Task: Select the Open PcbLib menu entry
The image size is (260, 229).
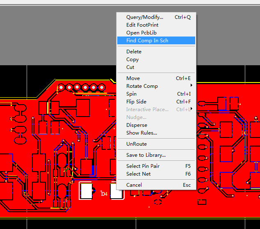Action: [141, 33]
